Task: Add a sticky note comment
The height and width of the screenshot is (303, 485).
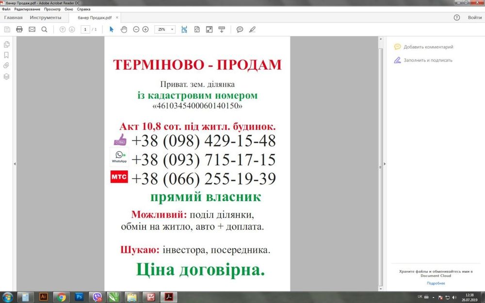Action: [240, 30]
